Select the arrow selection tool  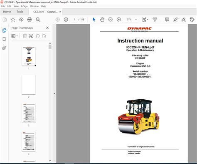click(94, 20)
